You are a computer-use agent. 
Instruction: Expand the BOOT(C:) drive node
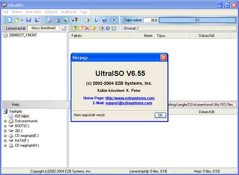tap(5, 126)
